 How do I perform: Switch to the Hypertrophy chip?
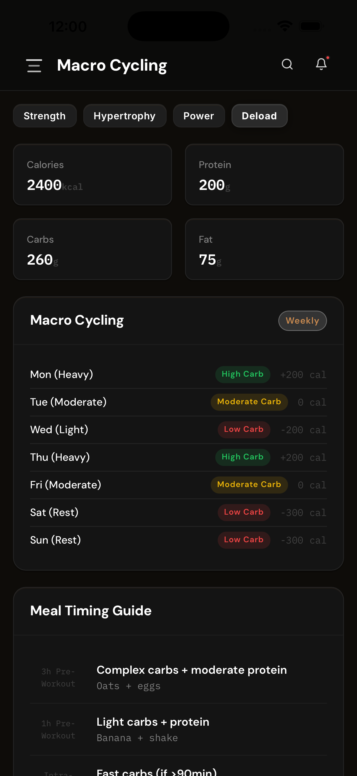click(125, 116)
